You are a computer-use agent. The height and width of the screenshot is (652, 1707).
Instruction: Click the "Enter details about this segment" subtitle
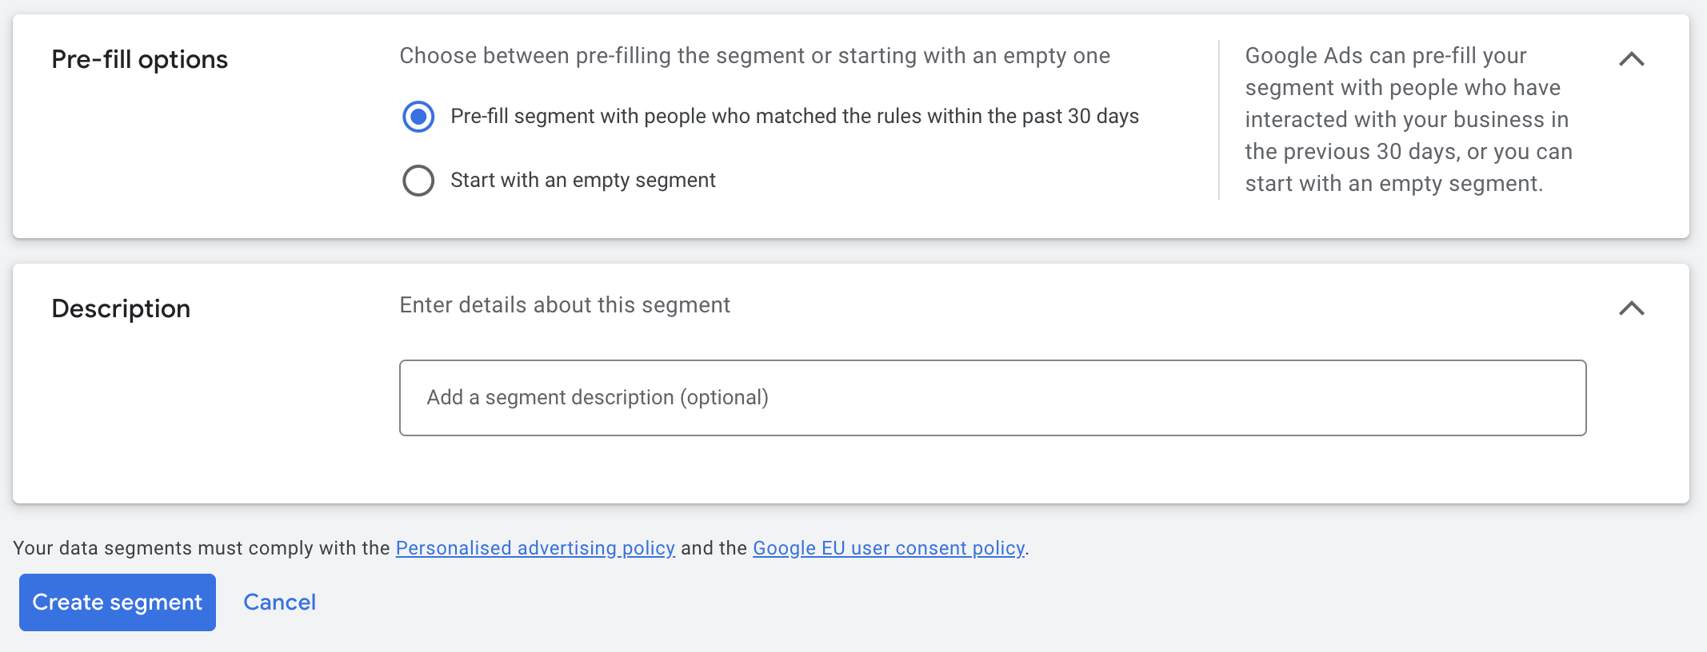565,305
